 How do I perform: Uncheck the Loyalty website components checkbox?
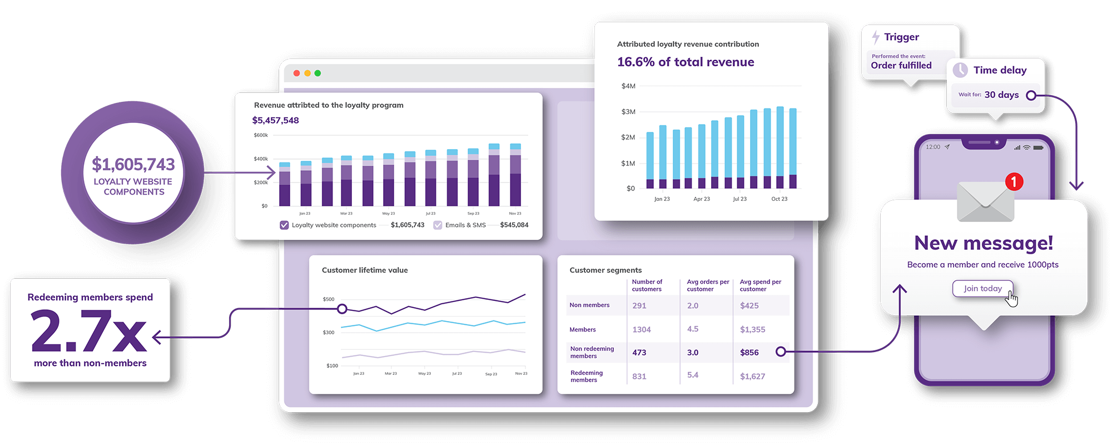click(284, 225)
